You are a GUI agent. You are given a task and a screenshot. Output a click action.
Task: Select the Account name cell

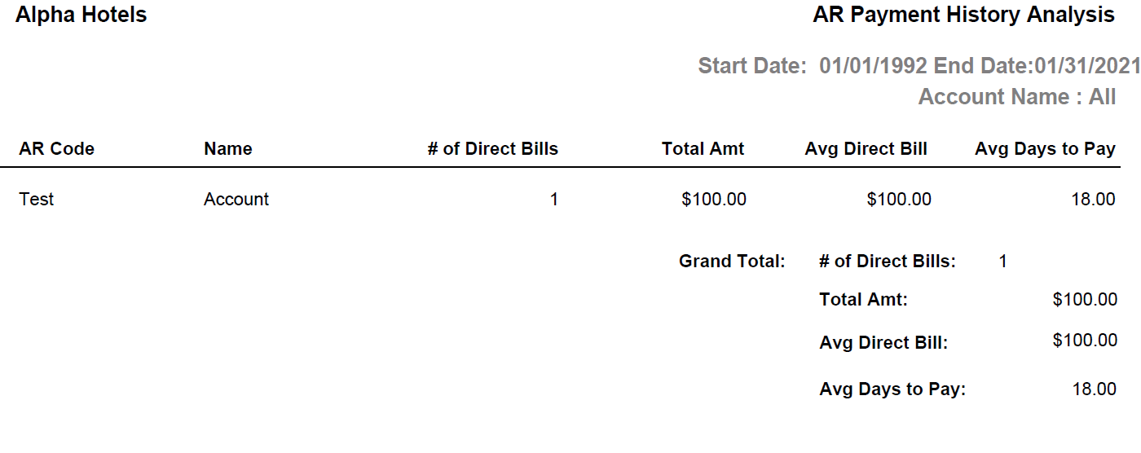pyautogui.click(x=236, y=200)
